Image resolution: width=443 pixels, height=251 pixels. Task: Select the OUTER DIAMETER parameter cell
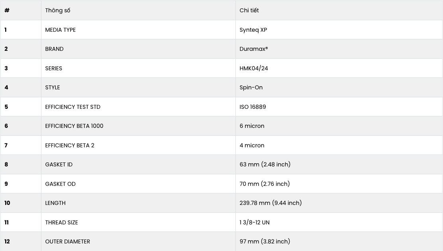(67, 241)
